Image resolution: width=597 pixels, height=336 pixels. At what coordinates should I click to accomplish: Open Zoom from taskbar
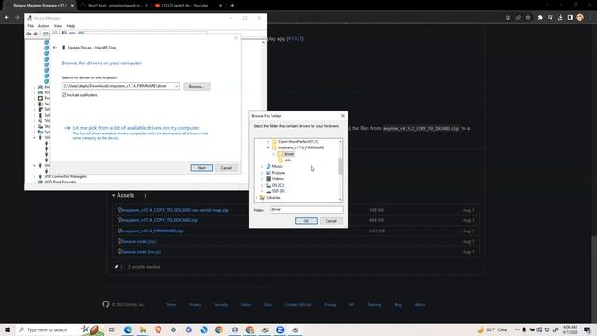point(280,329)
